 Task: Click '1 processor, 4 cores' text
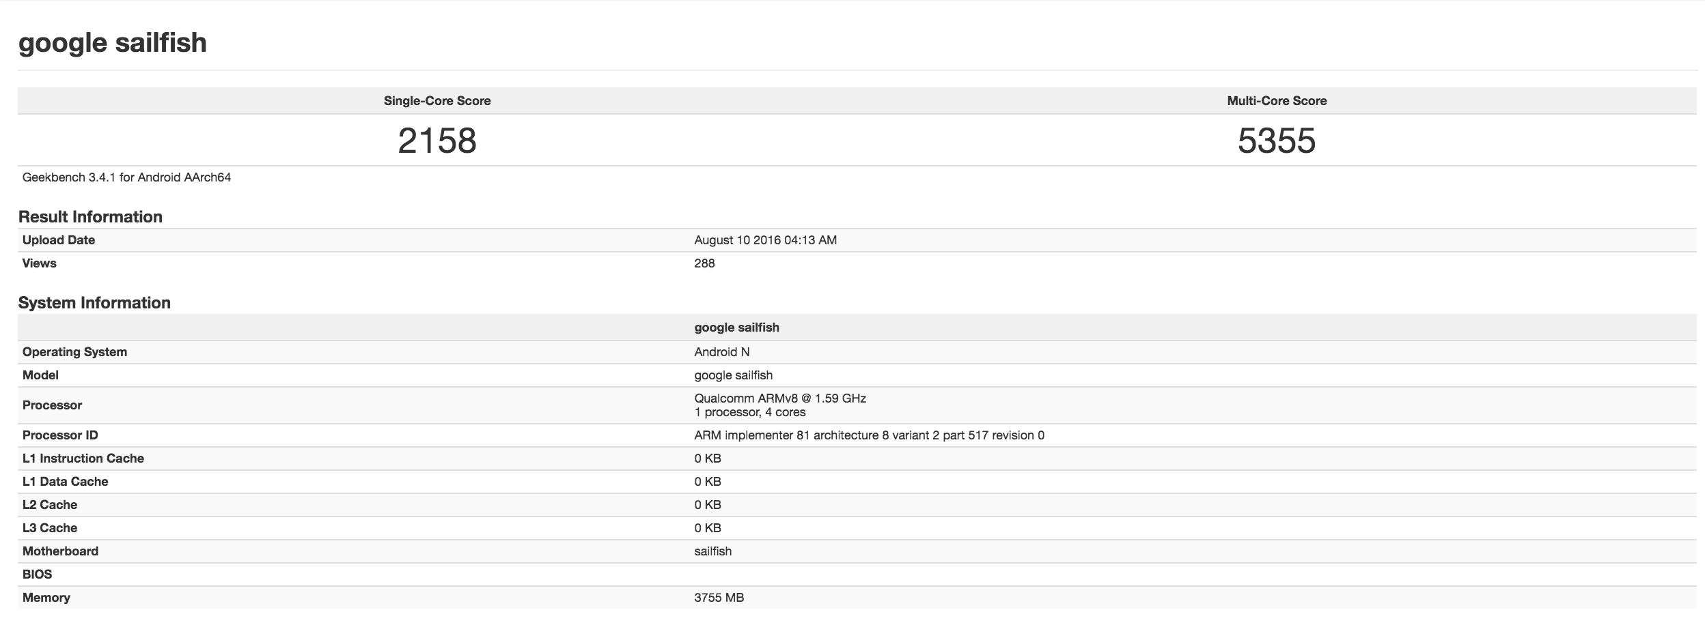(750, 412)
